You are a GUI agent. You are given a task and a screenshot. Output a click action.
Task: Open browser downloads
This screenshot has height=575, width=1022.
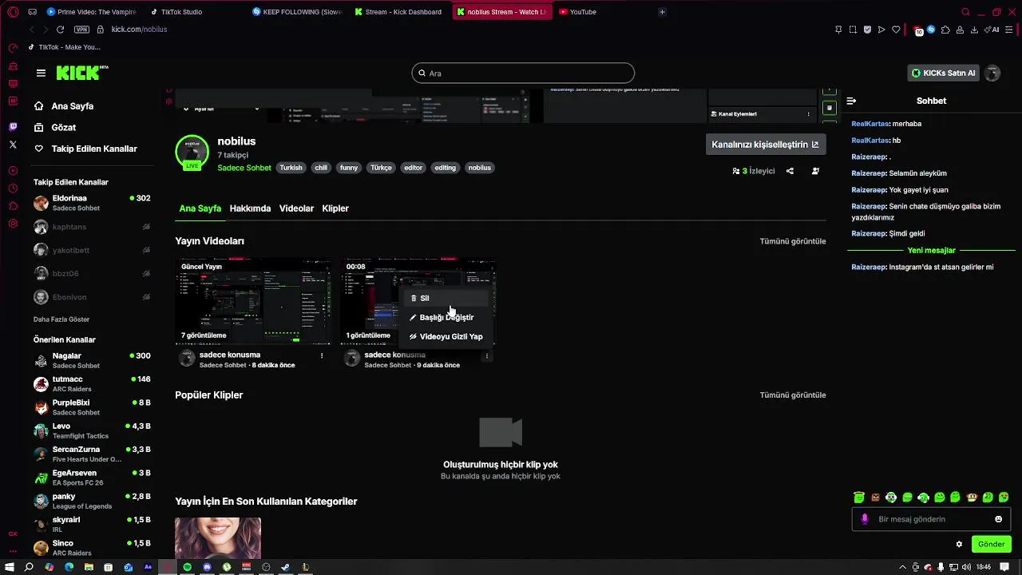[x=974, y=30]
